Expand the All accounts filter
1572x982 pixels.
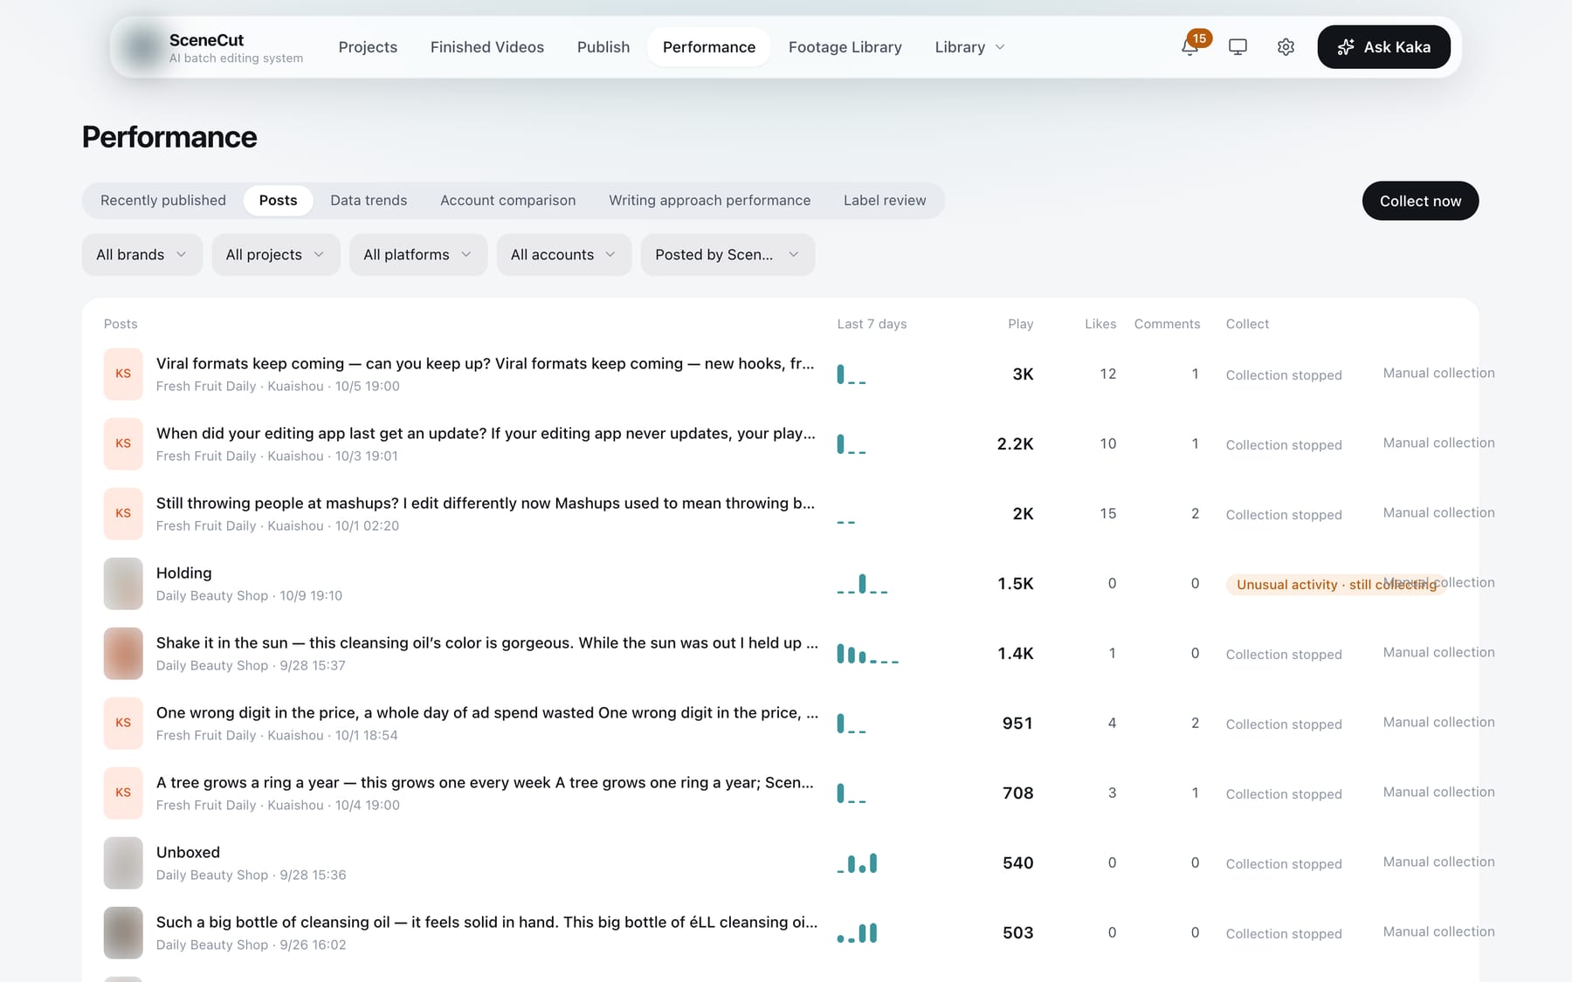tap(564, 255)
